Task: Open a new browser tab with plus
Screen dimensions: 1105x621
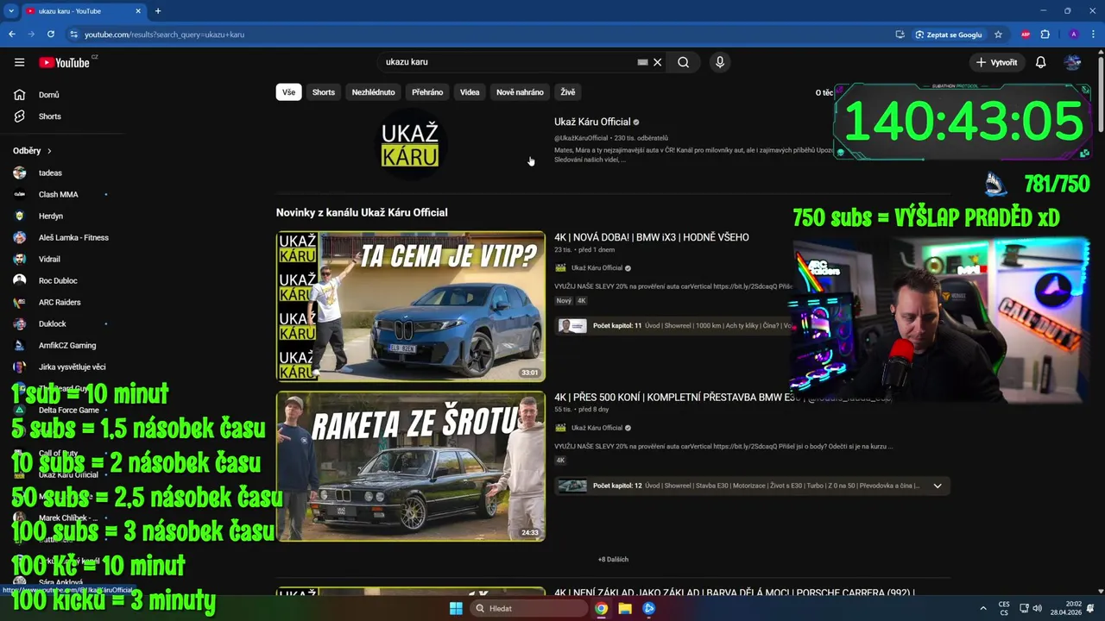Action: (x=157, y=11)
